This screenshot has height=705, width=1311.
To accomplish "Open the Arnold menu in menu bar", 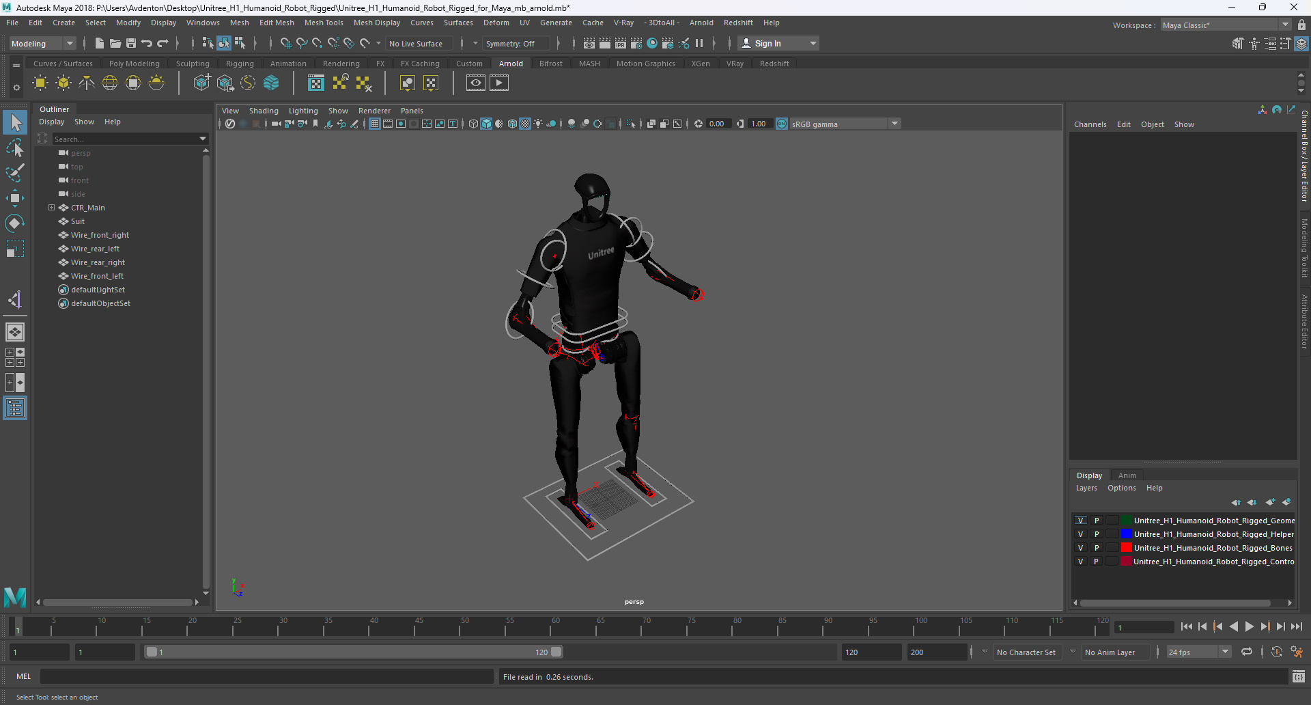I will [701, 23].
